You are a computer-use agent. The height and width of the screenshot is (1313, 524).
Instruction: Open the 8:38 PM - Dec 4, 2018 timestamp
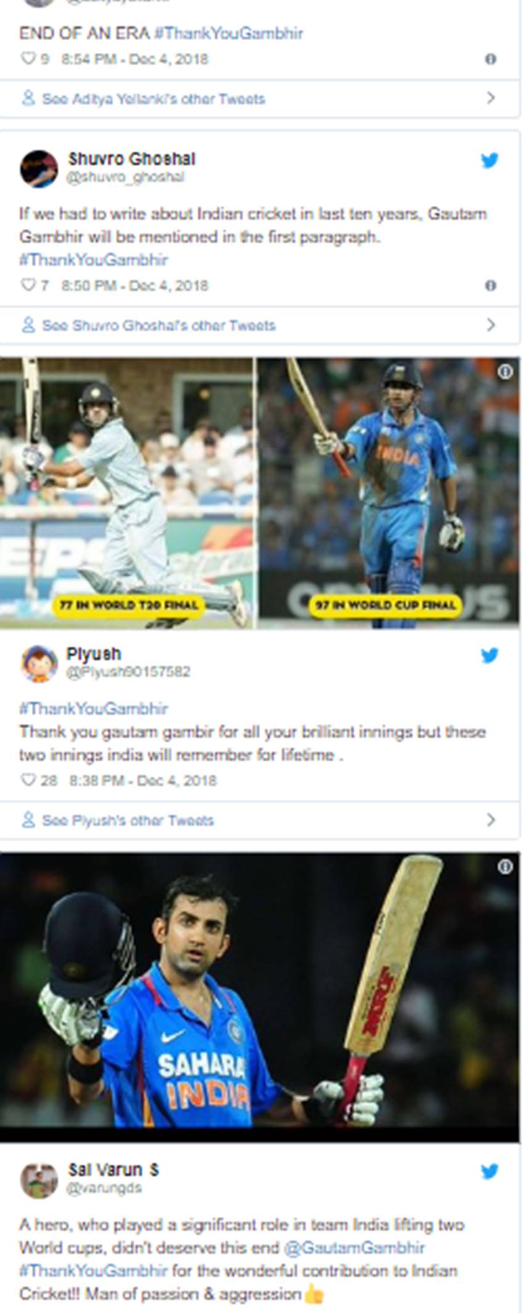tap(143, 781)
